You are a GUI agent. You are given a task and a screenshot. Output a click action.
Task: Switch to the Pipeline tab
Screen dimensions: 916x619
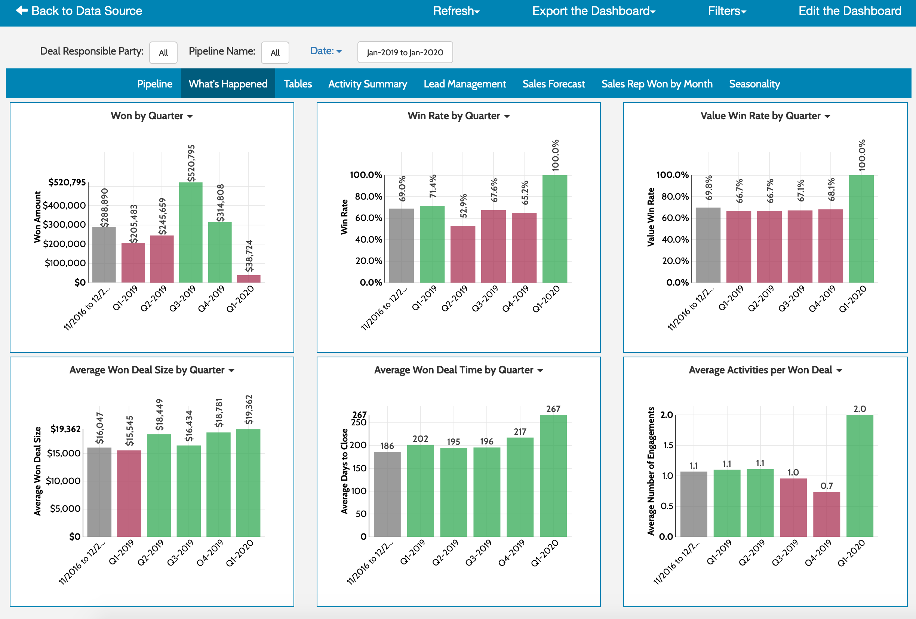coord(154,83)
